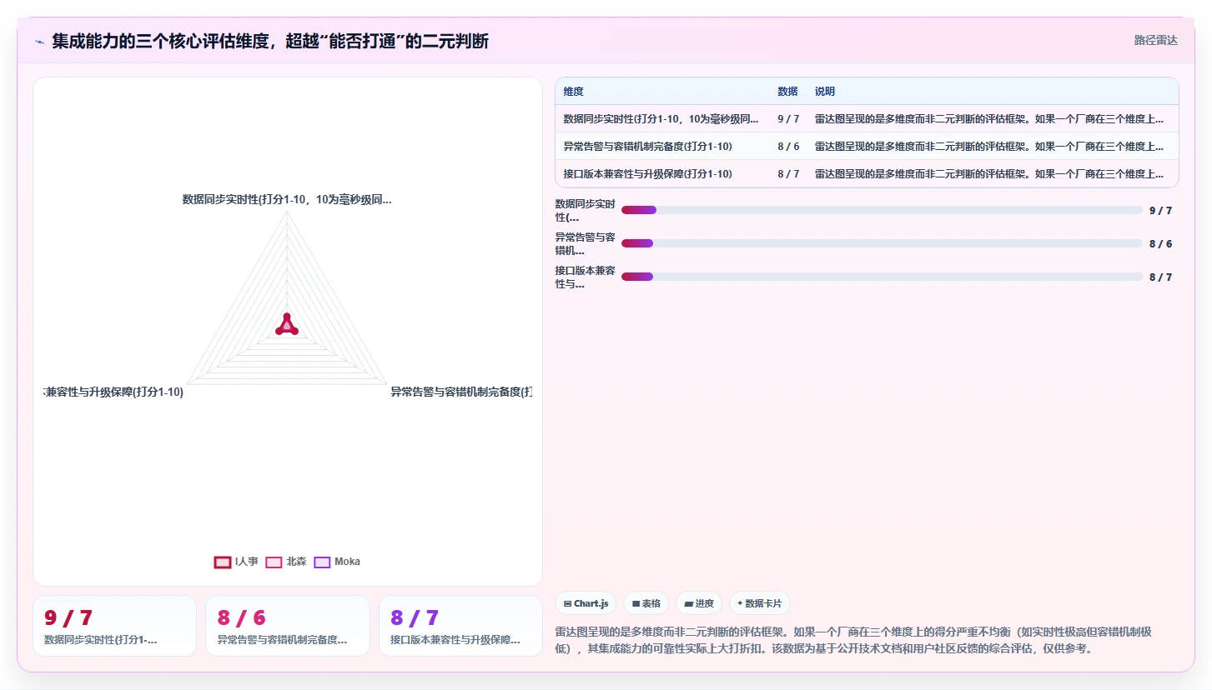Click the radar axis label ending 兼容性与升级保障(打分1-10)
Screen dimensions: 1212x690
113,392
